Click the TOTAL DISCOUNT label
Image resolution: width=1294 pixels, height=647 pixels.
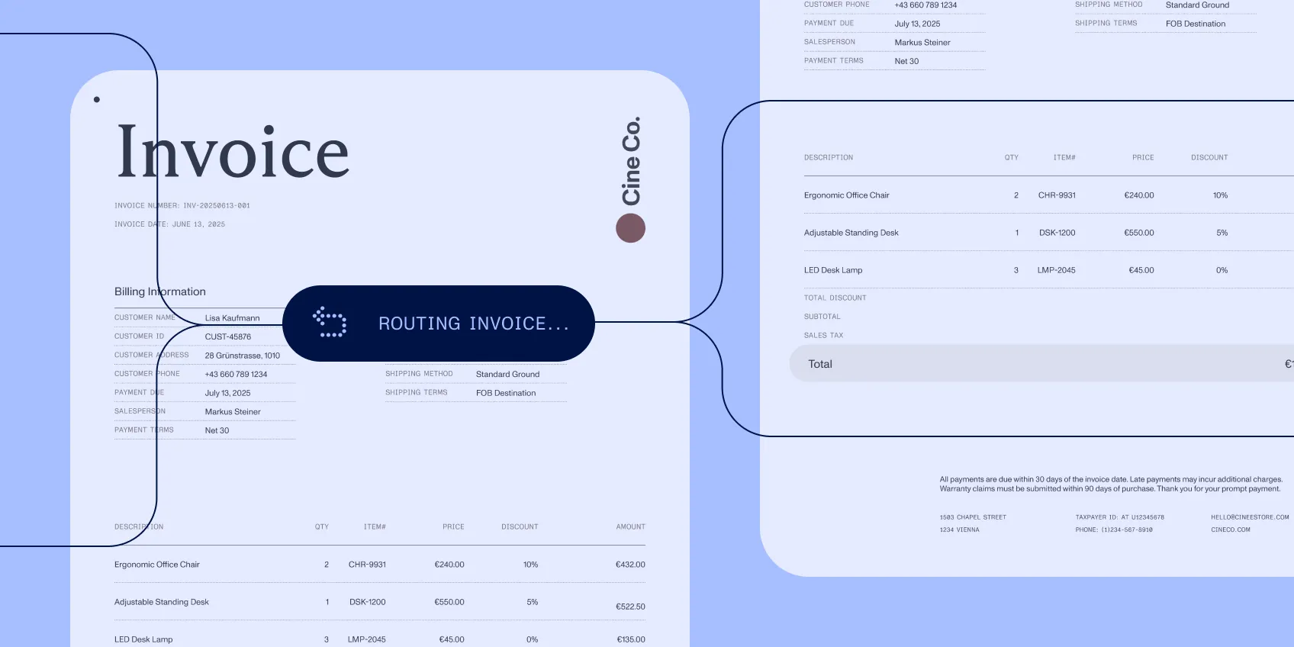(835, 298)
